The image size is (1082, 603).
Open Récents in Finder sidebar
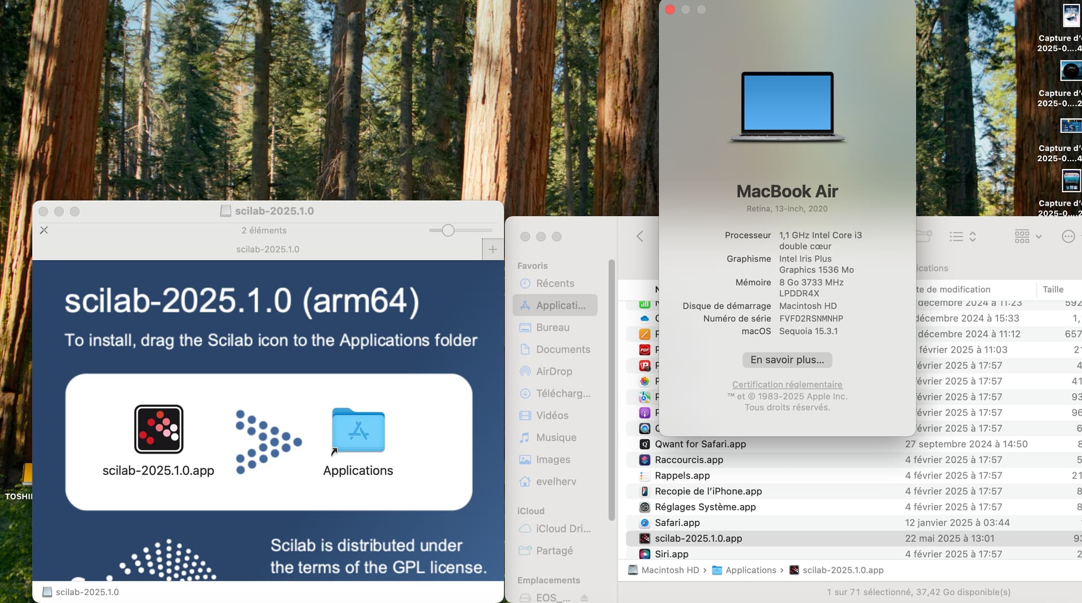tap(555, 283)
